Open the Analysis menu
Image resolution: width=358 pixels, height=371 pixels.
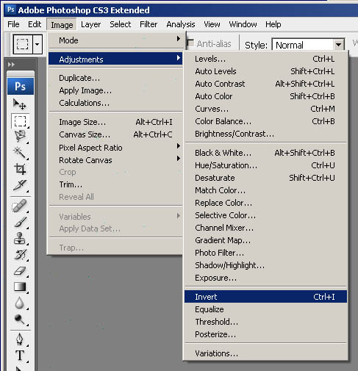(x=181, y=24)
